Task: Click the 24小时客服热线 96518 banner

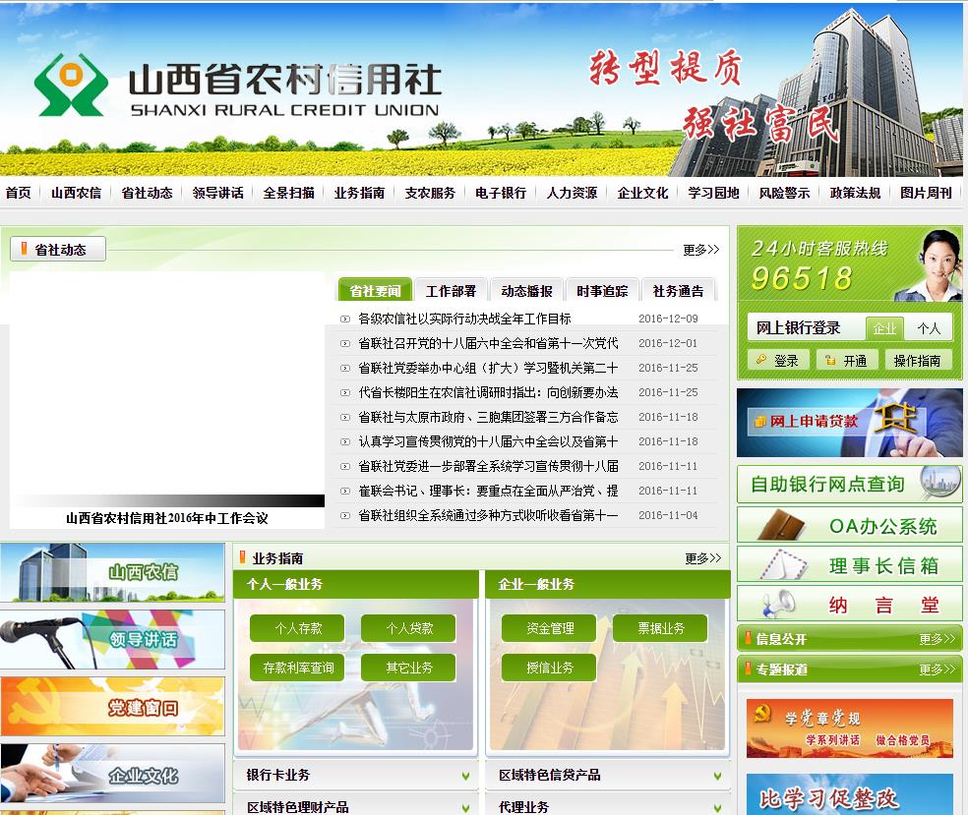Action: [x=850, y=264]
